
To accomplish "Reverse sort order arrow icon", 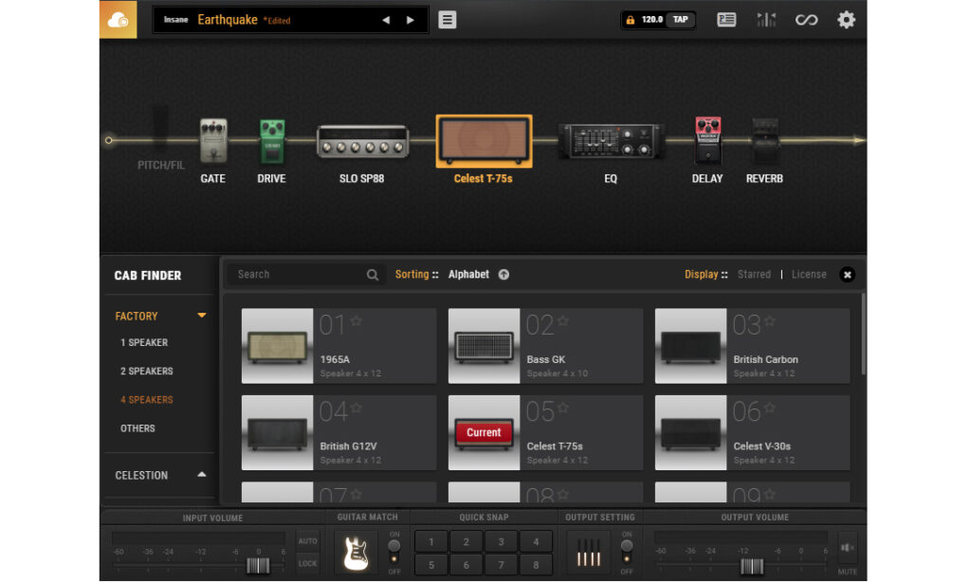I will (x=504, y=274).
